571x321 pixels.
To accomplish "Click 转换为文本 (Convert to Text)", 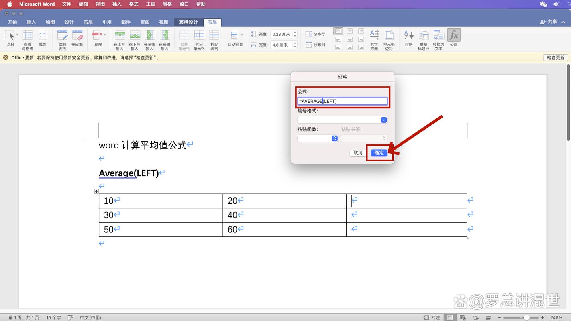I will 438,40.
